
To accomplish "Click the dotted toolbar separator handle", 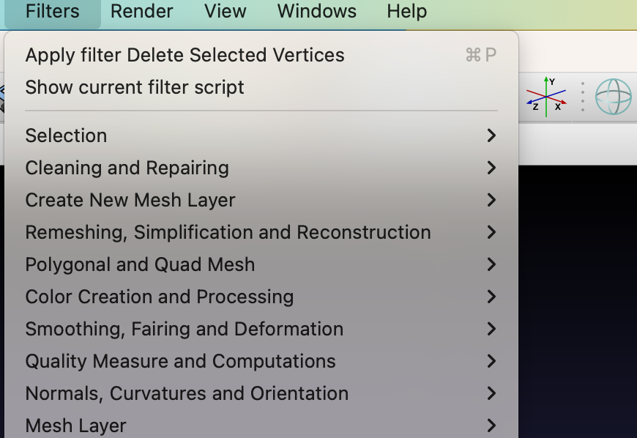I will [583, 97].
